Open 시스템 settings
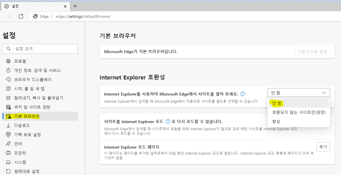Viewport: 341px width, 175px height. point(40,162)
